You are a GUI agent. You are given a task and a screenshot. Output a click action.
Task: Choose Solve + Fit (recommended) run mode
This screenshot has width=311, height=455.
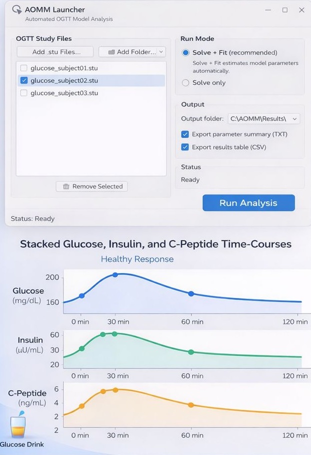coord(186,52)
